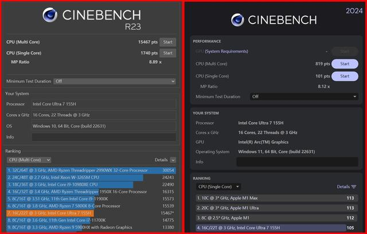Click the 15467 pts multi core score in R23
This screenshot has height=234, width=367.
(148, 42)
